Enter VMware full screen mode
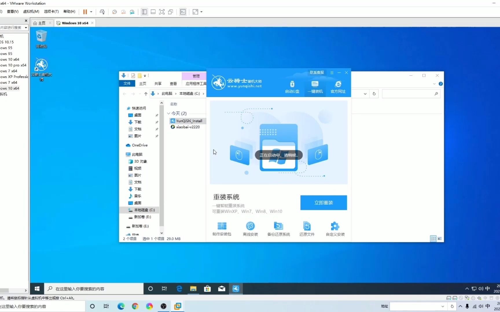Viewport: 500px width, 312px height. pyautogui.click(x=162, y=12)
